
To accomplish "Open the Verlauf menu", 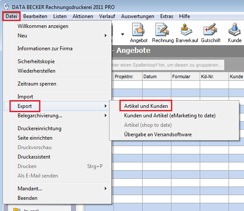I will (107, 16).
